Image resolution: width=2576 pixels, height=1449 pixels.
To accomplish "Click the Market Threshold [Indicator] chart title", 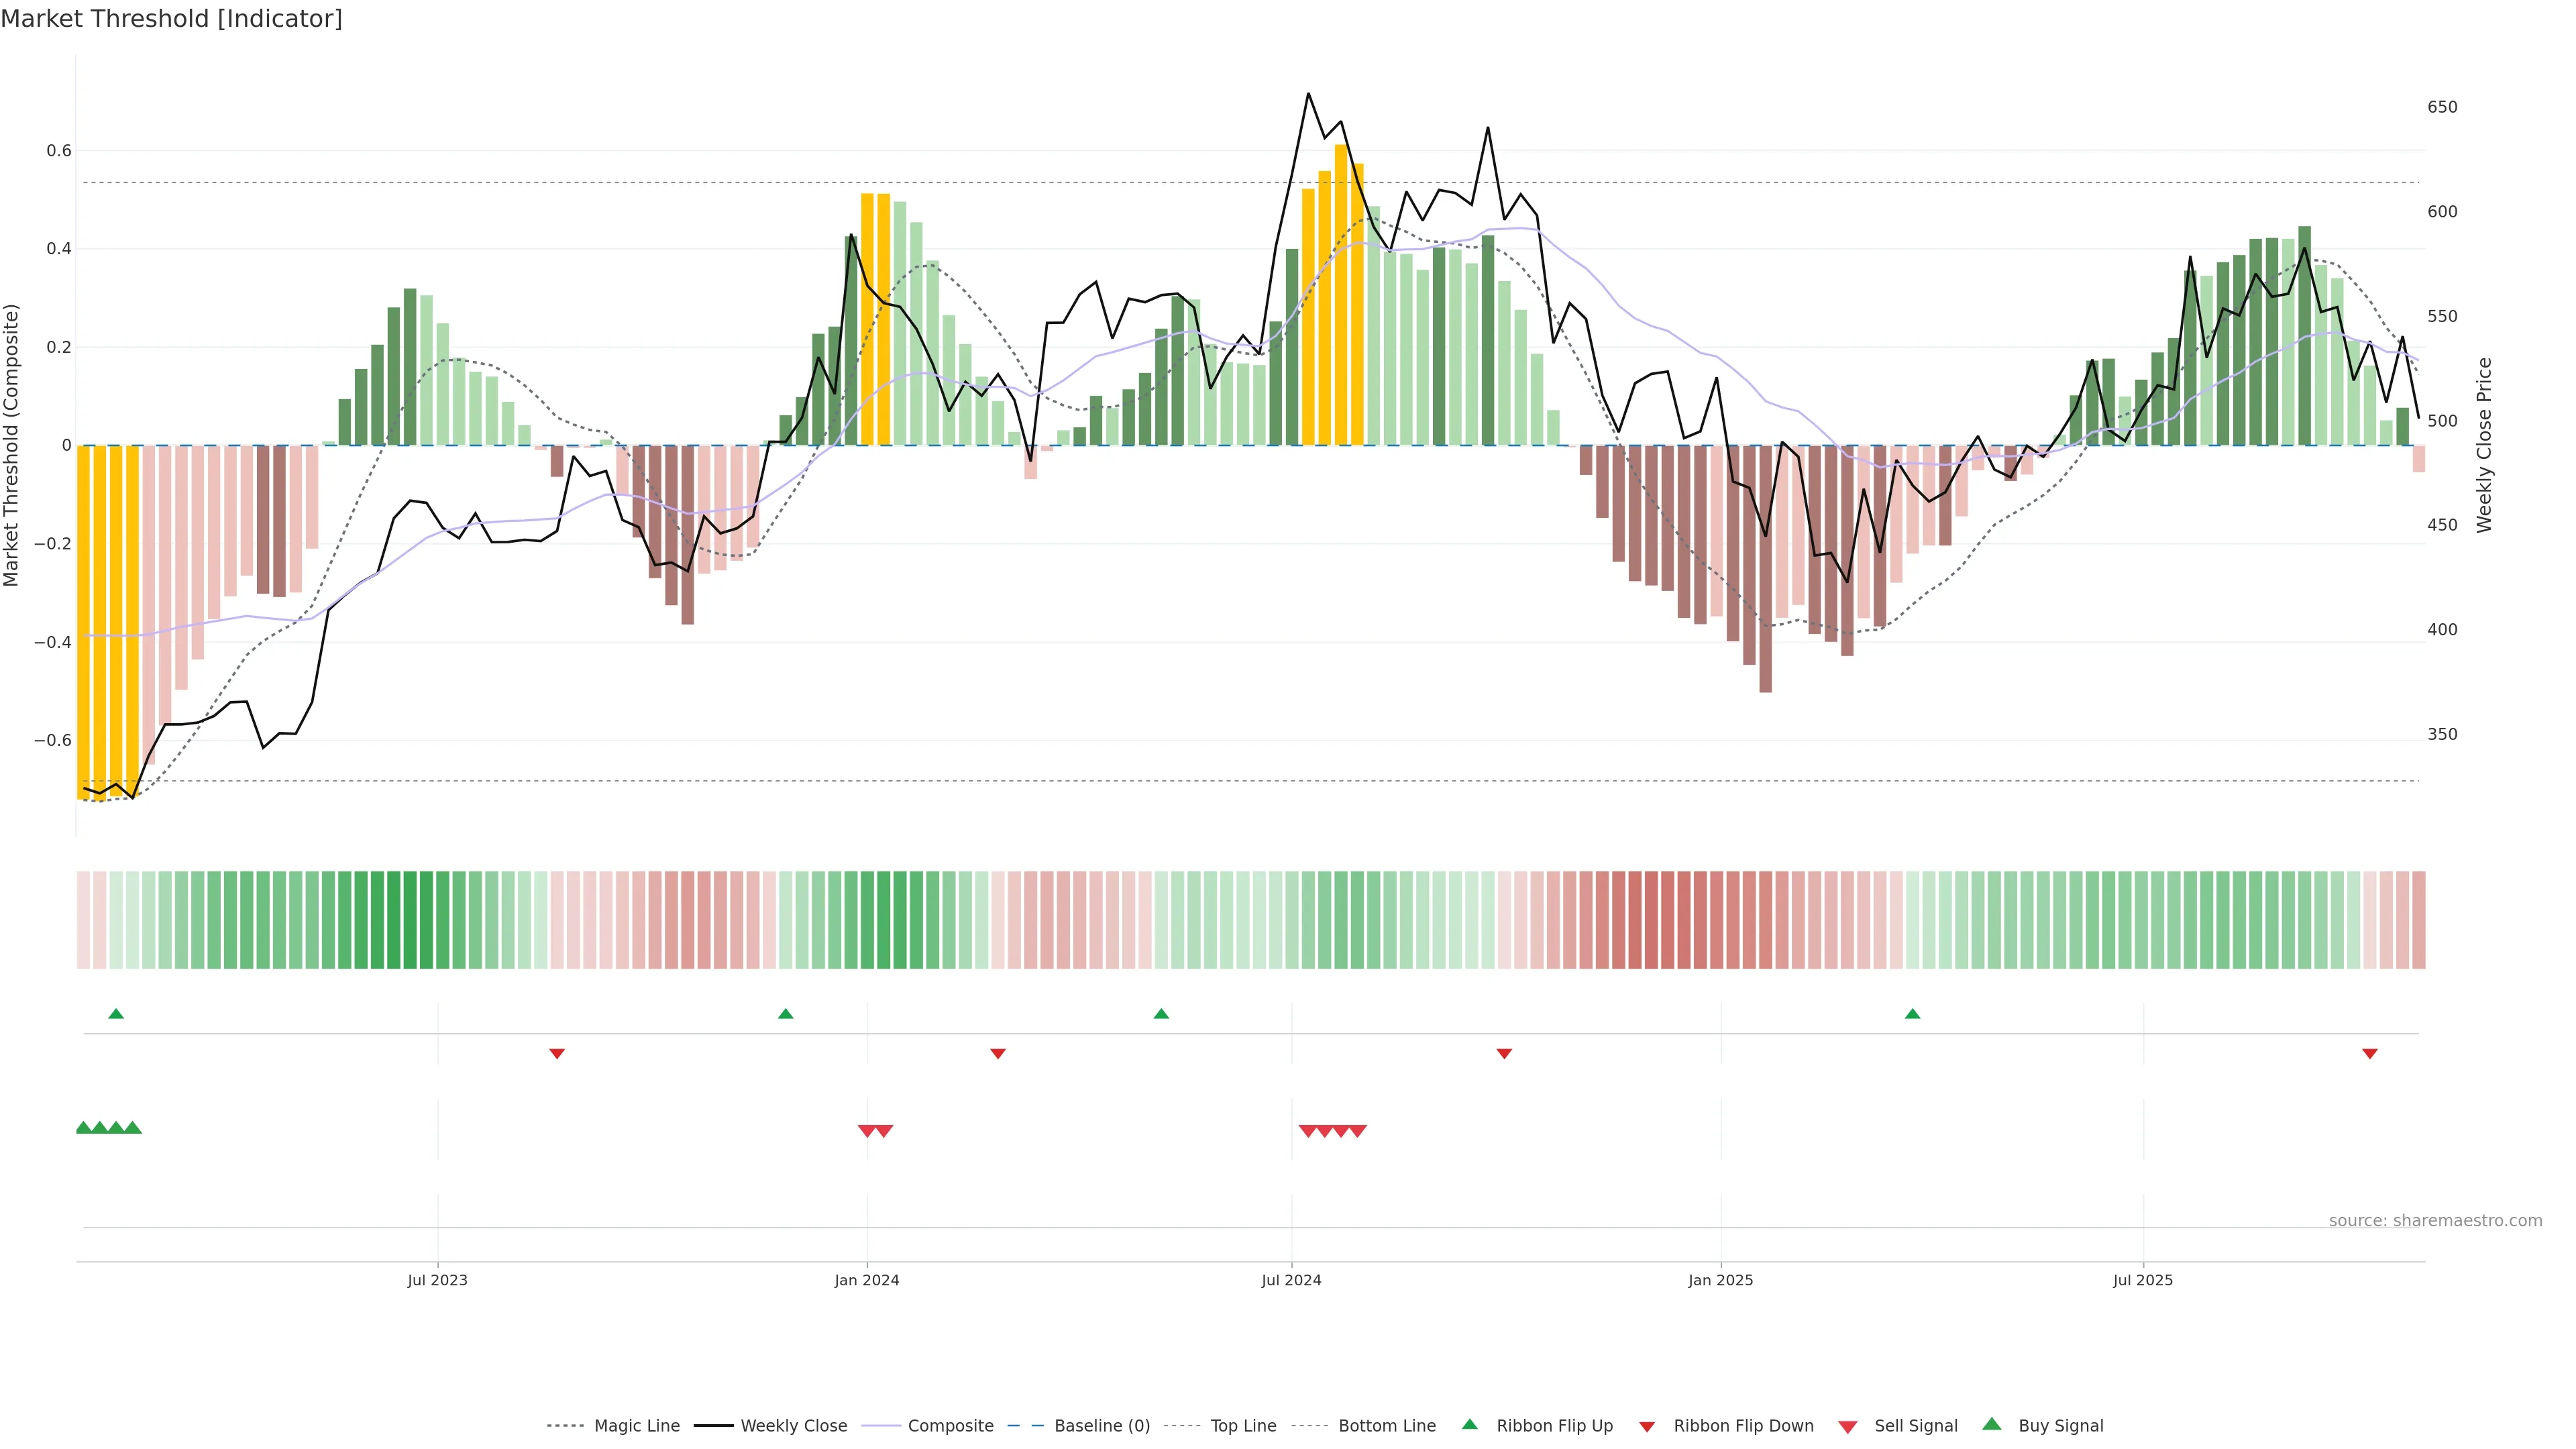I will point(171,19).
